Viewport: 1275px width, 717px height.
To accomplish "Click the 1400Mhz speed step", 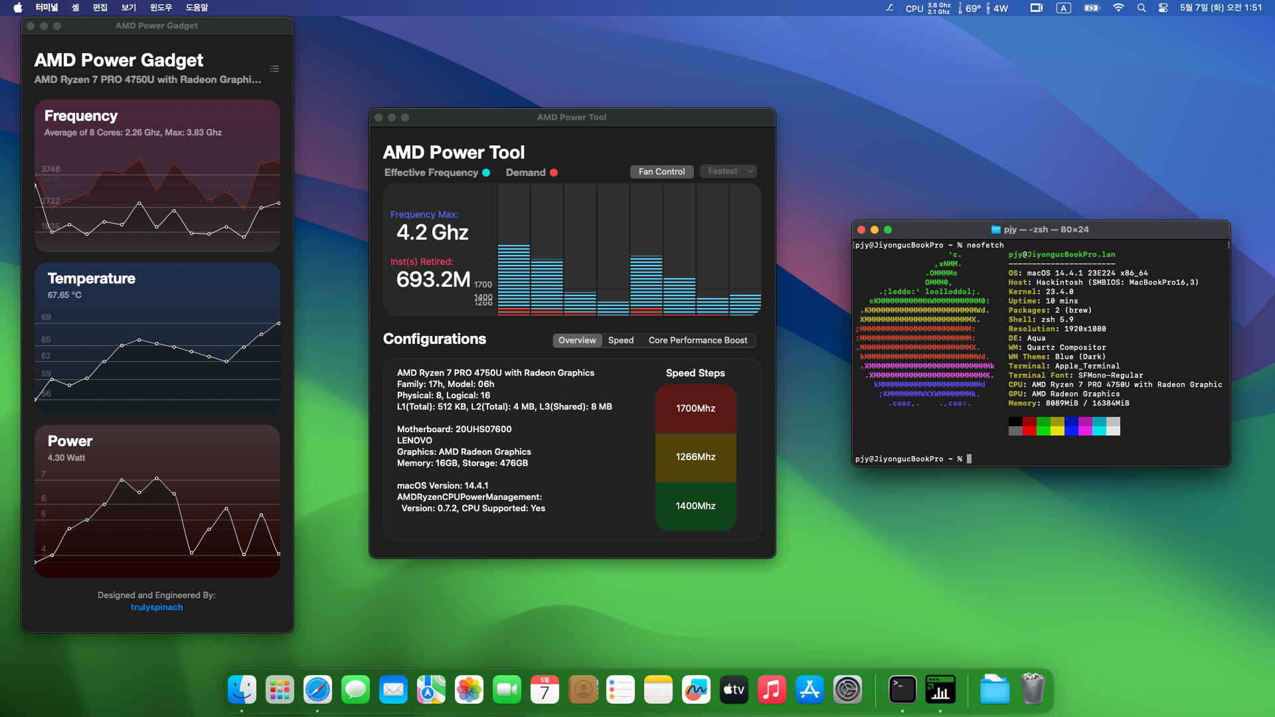I will (x=695, y=506).
